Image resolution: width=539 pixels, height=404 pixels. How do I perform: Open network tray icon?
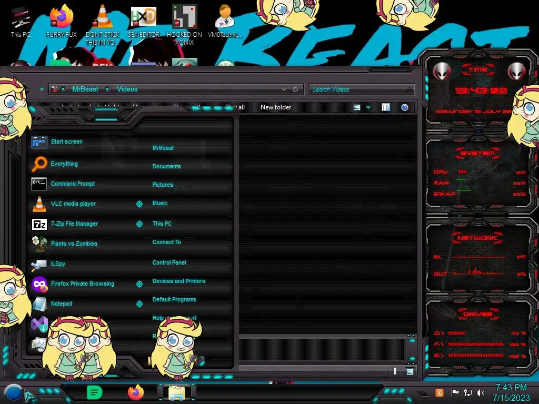[467, 392]
